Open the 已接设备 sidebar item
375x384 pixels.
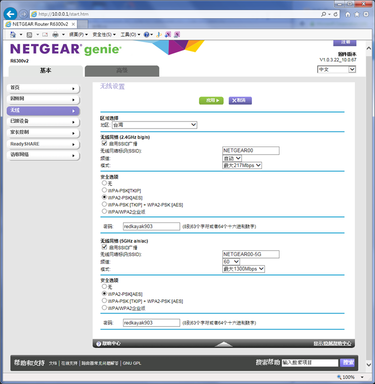(43, 121)
